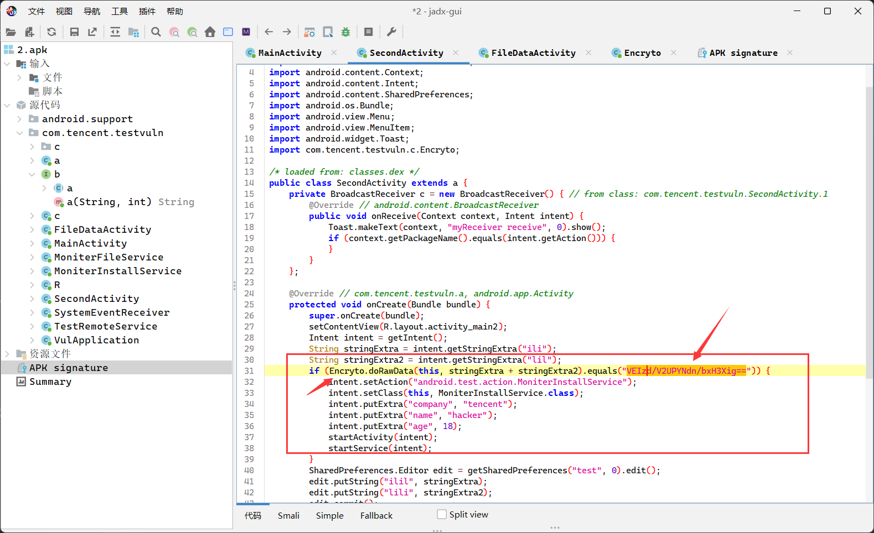This screenshot has width=874, height=533.
Task: Open comment search with green magnifier icon
Action: [192, 32]
